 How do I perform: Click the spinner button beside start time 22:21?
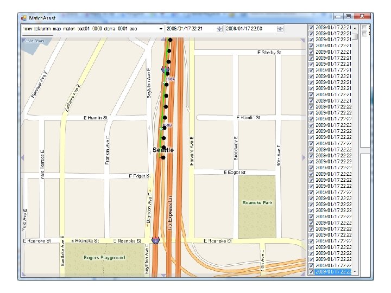[x=219, y=29]
